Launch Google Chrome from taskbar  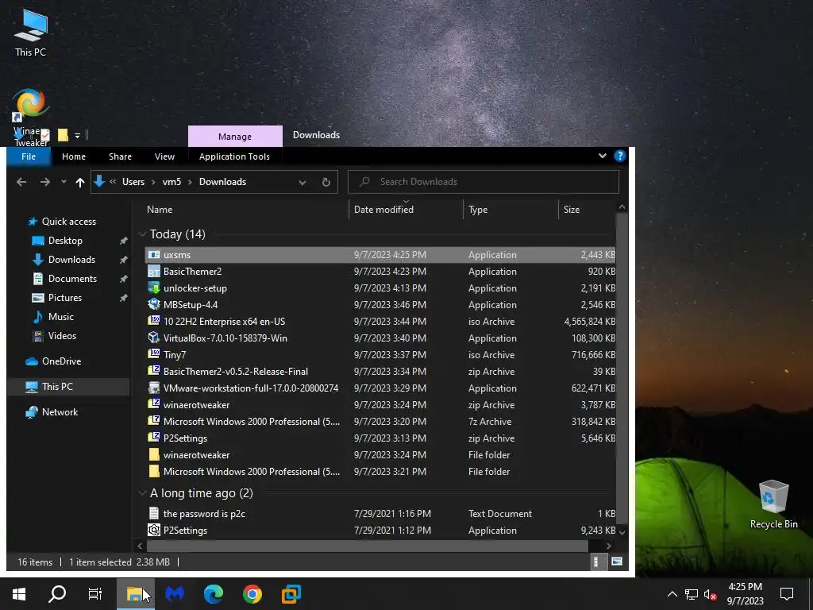click(252, 594)
